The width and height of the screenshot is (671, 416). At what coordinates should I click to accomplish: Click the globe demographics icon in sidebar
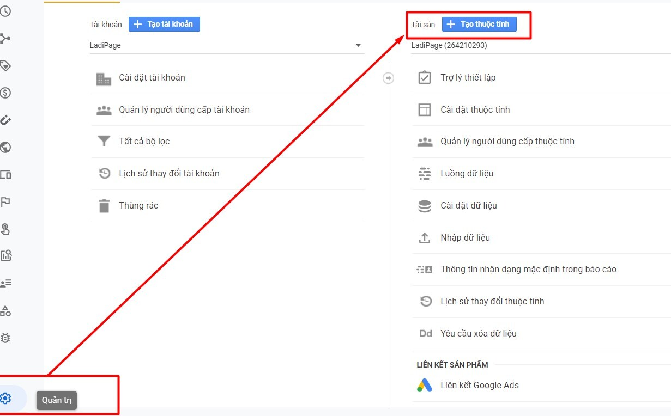pyautogui.click(x=5, y=148)
